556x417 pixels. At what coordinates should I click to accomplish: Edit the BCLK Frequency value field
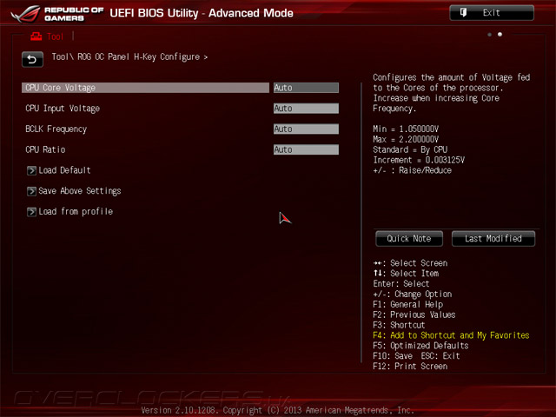pos(306,129)
